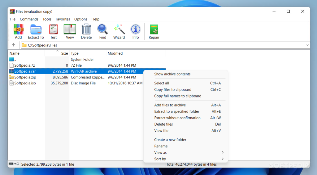Select Show archive contents menu entry

(x=172, y=74)
